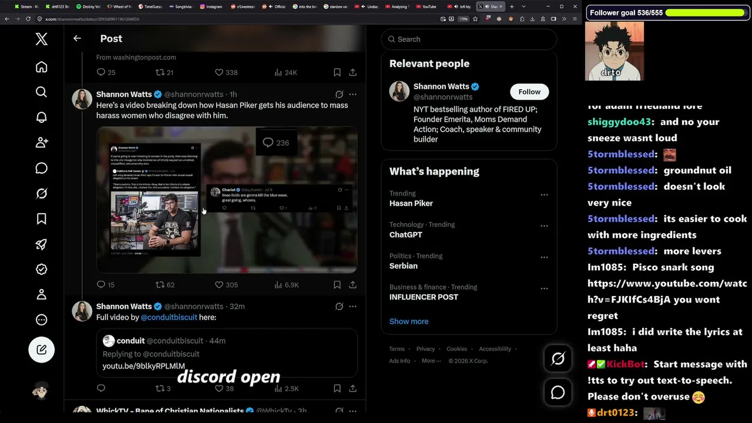Open the Chat bubble icon in sidebar
The height and width of the screenshot is (423, 752).
[x=41, y=168]
